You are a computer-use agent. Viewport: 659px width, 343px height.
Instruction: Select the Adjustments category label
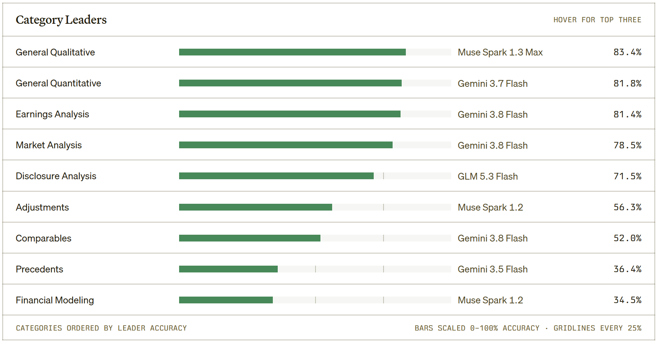coord(42,207)
